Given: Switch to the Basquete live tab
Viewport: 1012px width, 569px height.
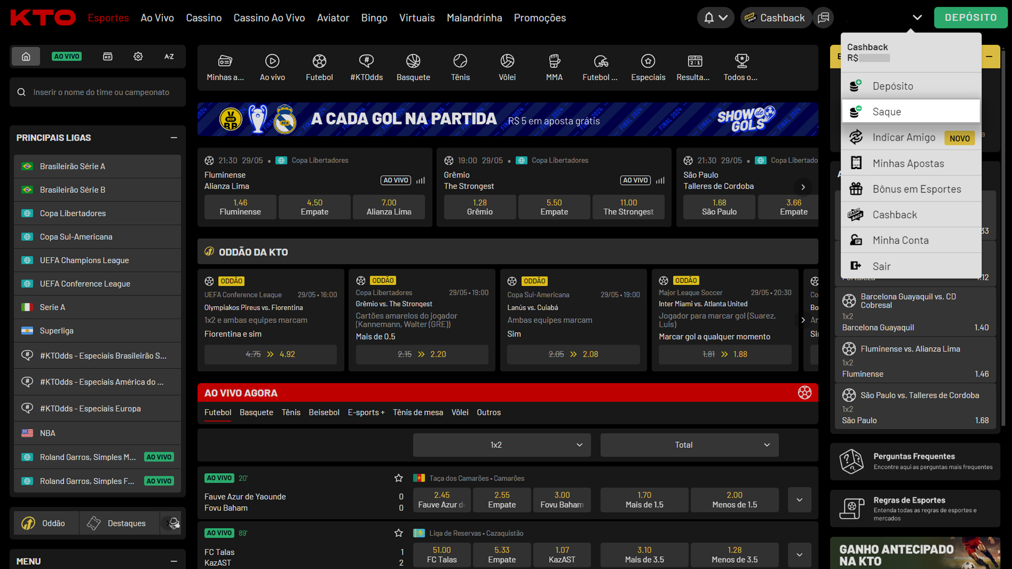Looking at the screenshot, I should point(256,413).
